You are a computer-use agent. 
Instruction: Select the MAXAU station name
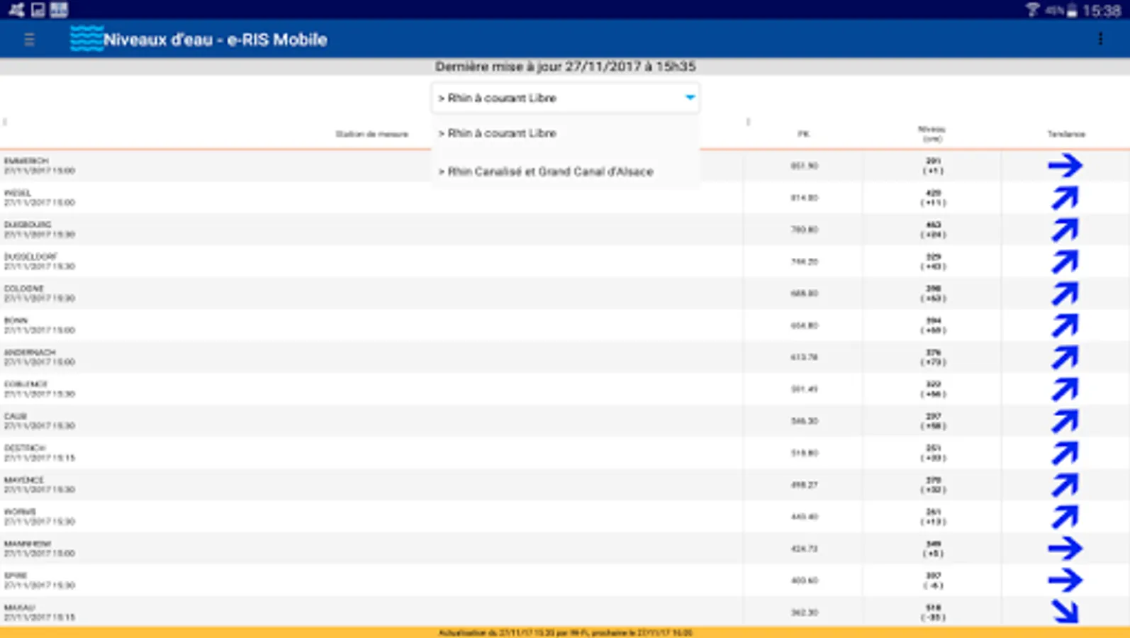tap(19, 608)
